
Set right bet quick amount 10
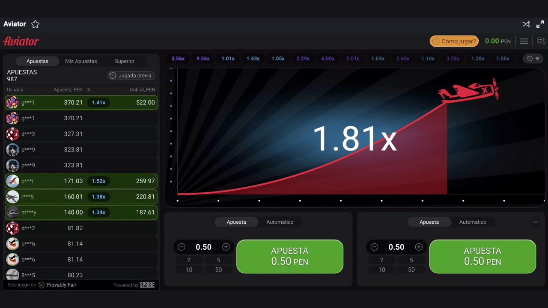pos(381,269)
